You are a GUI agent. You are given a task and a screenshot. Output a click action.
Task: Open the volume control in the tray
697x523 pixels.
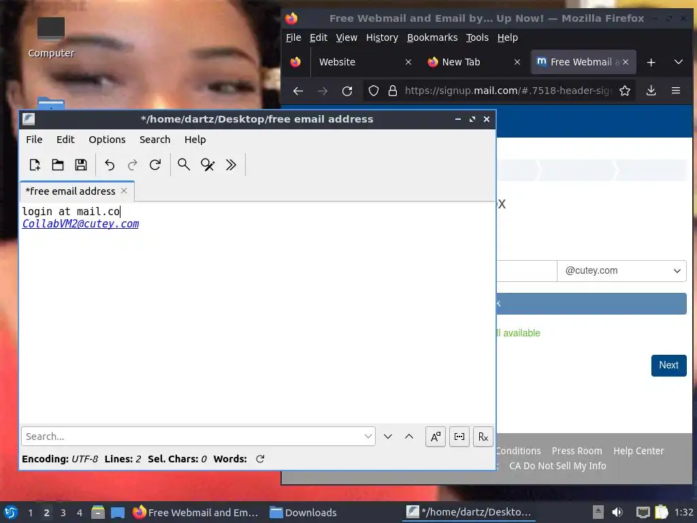617,512
